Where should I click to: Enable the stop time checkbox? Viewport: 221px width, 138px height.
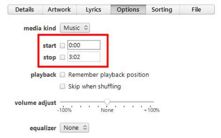pos(62,57)
